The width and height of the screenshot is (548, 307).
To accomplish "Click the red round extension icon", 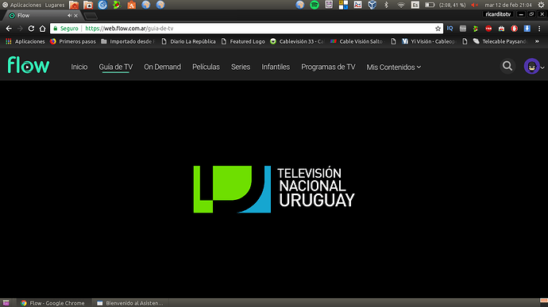I will [x=514, y=29].
